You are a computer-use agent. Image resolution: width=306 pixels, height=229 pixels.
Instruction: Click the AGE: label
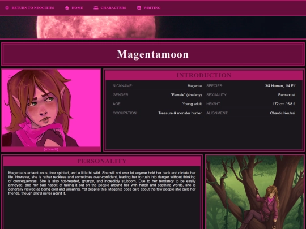[117, 104]
